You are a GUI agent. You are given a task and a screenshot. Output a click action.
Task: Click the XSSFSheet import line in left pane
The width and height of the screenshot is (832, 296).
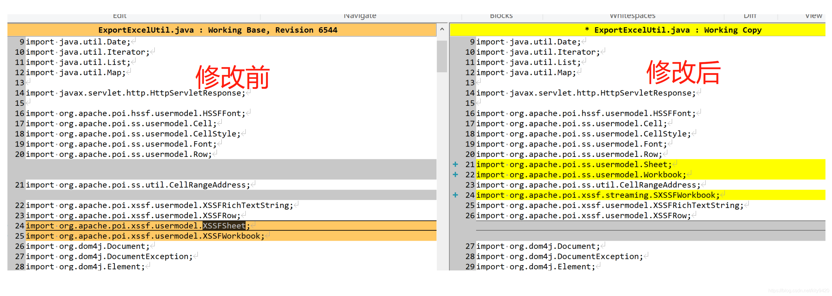click(231, 226)
